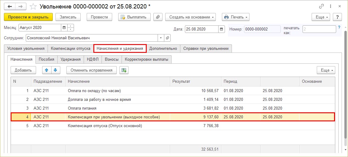Switch to Пособия sub-tab
The image size is (348, 157).
pos(46,59)
